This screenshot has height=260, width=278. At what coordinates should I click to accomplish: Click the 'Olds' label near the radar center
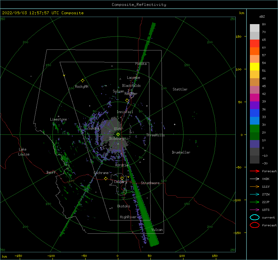point(118,129)
